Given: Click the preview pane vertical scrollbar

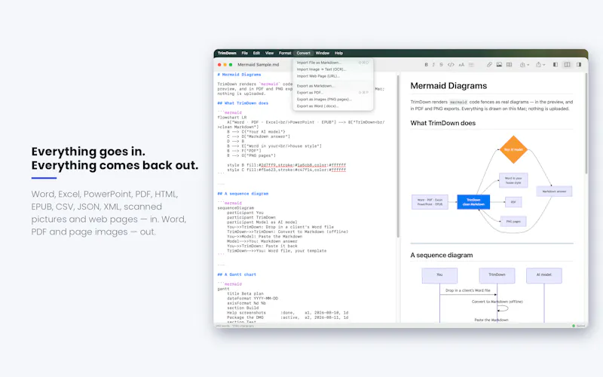Looking at the screenshot, I should click(586, 123).
